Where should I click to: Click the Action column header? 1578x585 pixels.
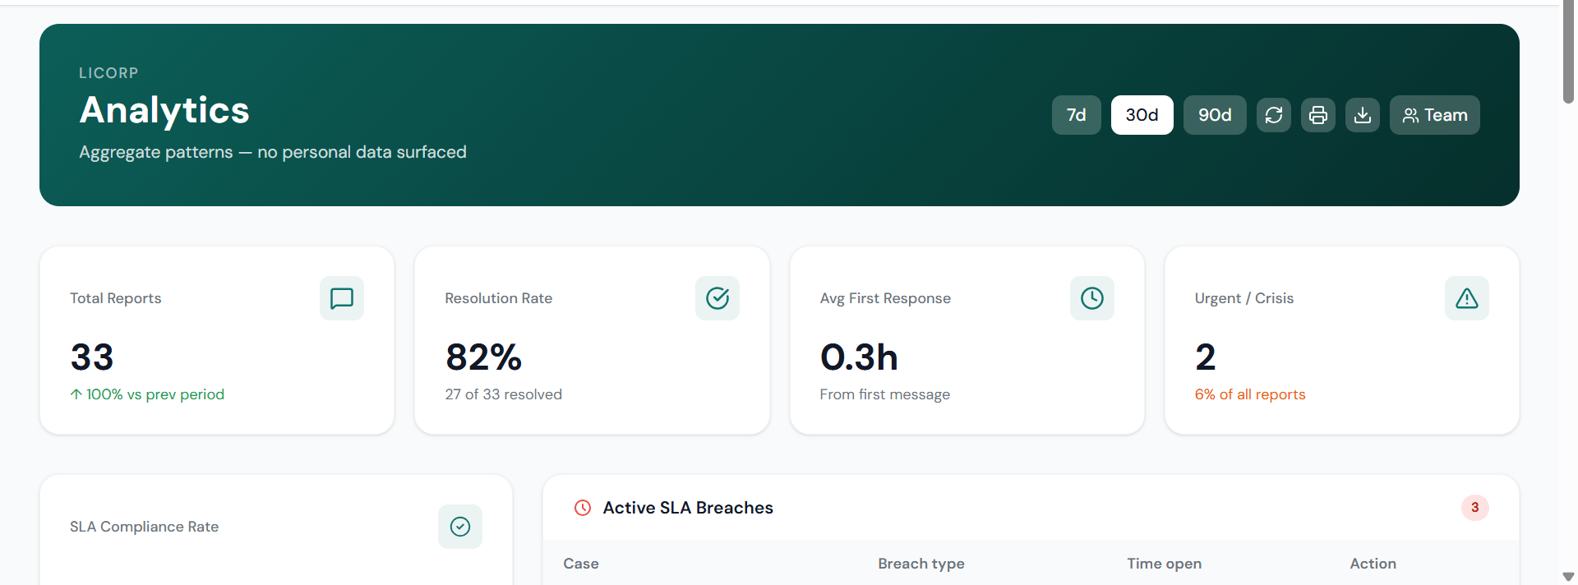(x=1373, y=564)
